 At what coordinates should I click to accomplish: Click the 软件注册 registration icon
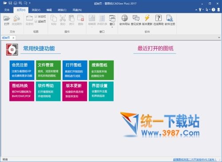170,18
